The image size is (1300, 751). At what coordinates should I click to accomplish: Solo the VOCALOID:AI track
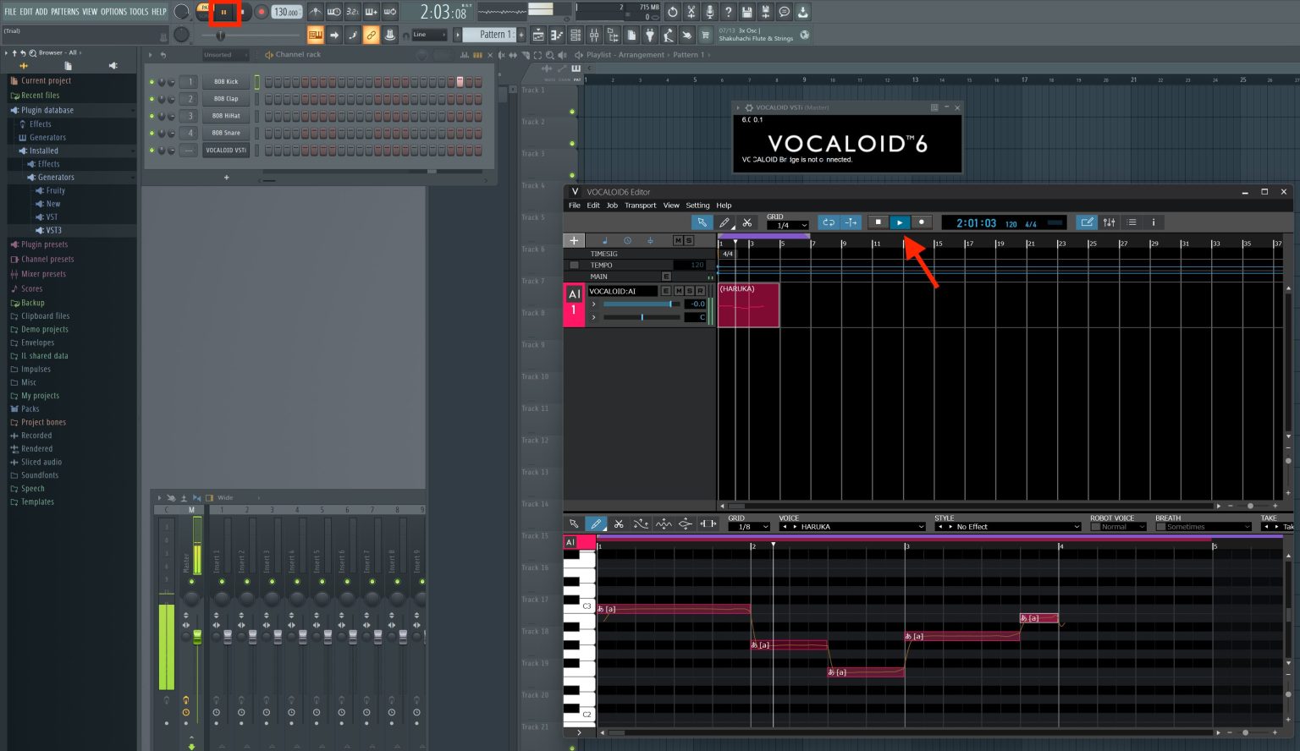pyautogui.click(x=691, y=291)
